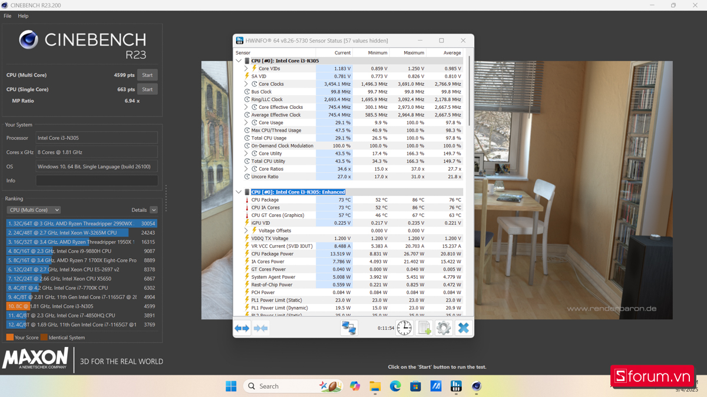Click HWiNFO expand columns double-arrow icon
The image size is (707, 397).
click(x=242, y=328)
